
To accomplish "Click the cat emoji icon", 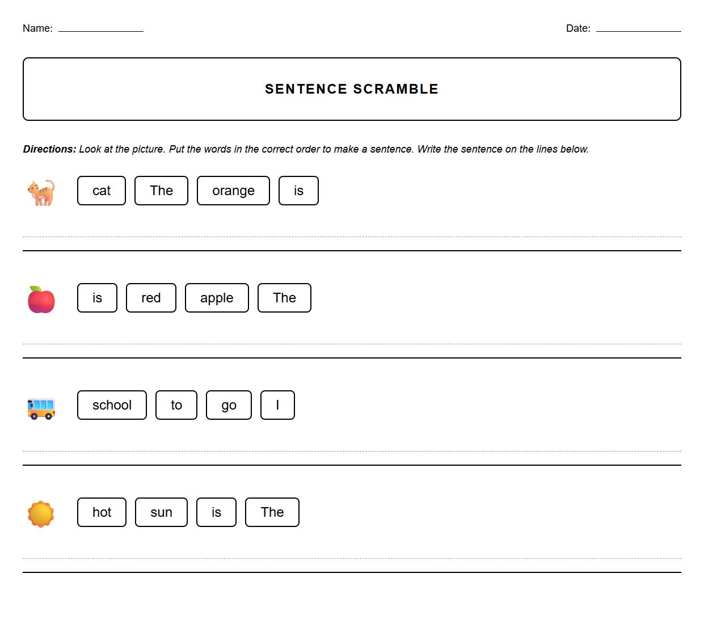I will pyautogui.click(x=41, y=192).
